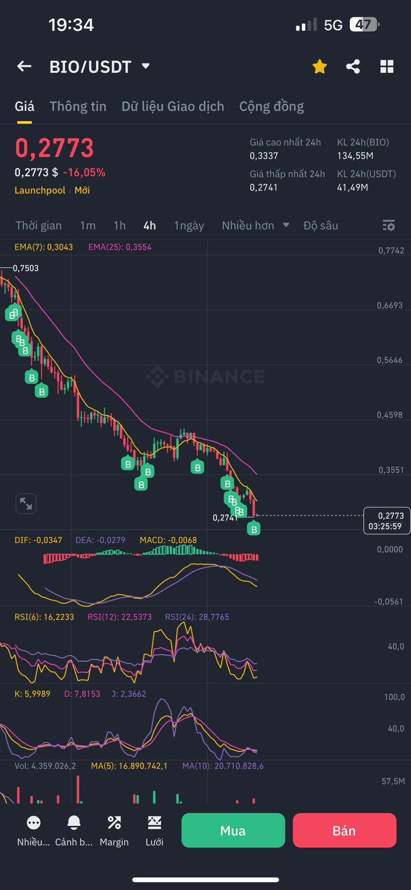The image size is (411, 890).
Task: Tap the Giá cao nhất 24h value 0,3337
Action: click(x=264, y=156)
